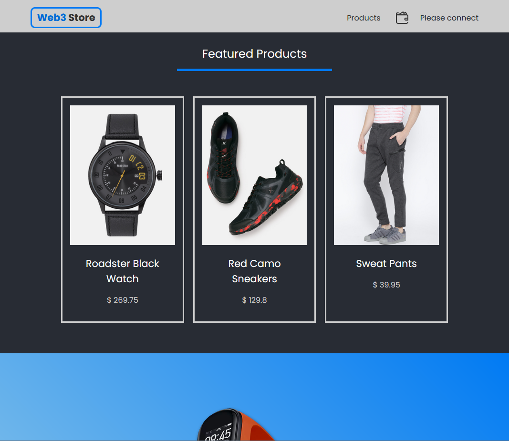Click the word Web3 in the logo
The height and width of the screenshot is (441, 509).
tap(52, 18)
